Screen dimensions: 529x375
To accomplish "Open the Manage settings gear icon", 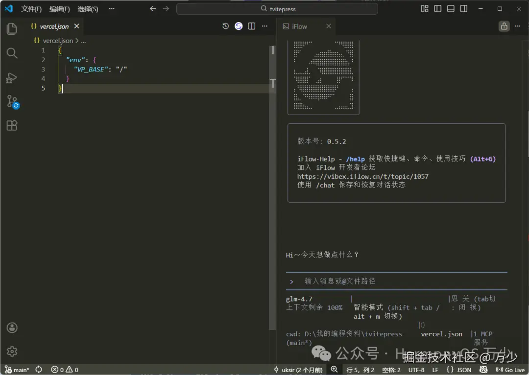I will pos(12,351).
